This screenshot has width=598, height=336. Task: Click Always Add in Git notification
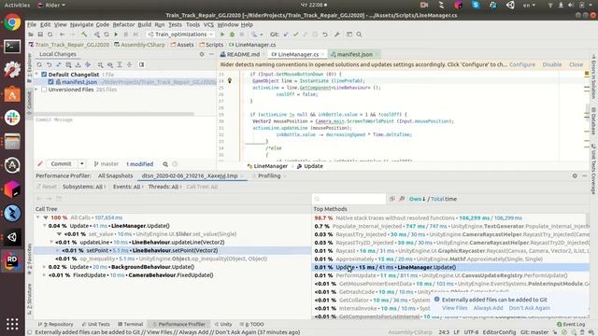[x=488, y=308]
